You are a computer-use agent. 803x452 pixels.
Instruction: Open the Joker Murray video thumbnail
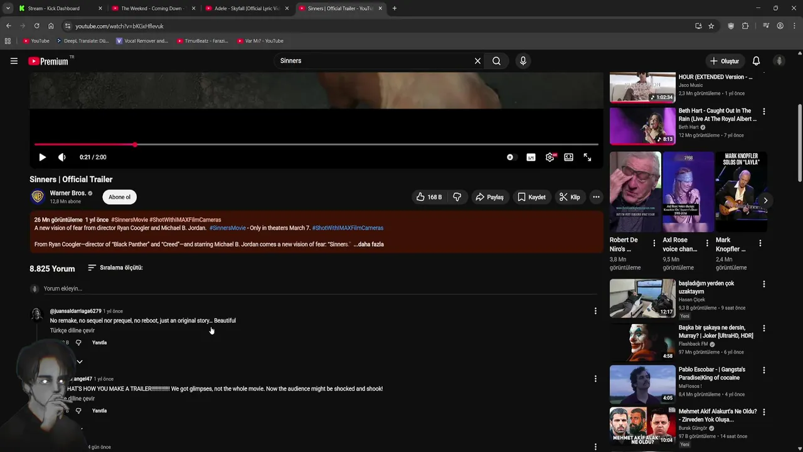point(642,342)
